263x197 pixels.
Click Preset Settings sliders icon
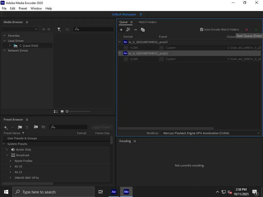tap(27, 127)
